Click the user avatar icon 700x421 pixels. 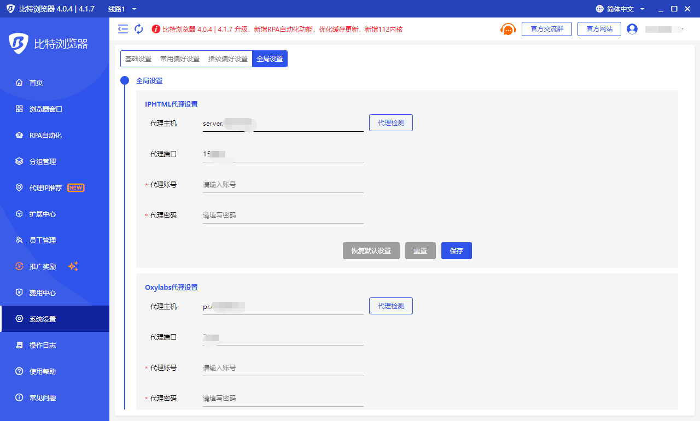[x=632, y=29]
